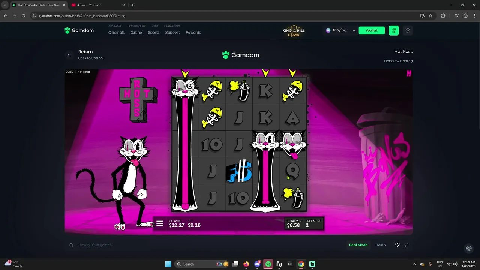Show hidden system tray icons
Screen dimensions: 480x270
click(x=414, y=264)
